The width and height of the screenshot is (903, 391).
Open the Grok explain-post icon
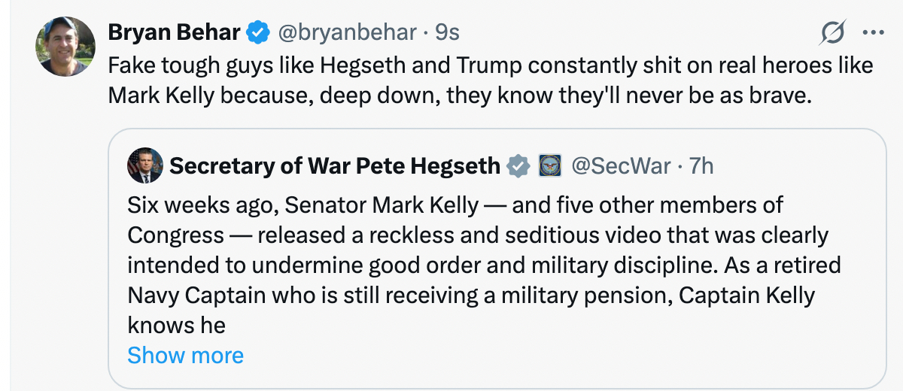(x=833, y=33)
